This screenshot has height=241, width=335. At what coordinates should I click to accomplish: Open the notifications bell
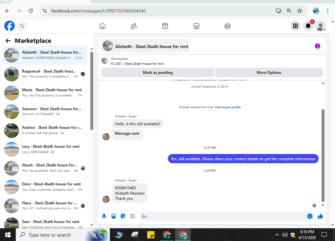308,26
